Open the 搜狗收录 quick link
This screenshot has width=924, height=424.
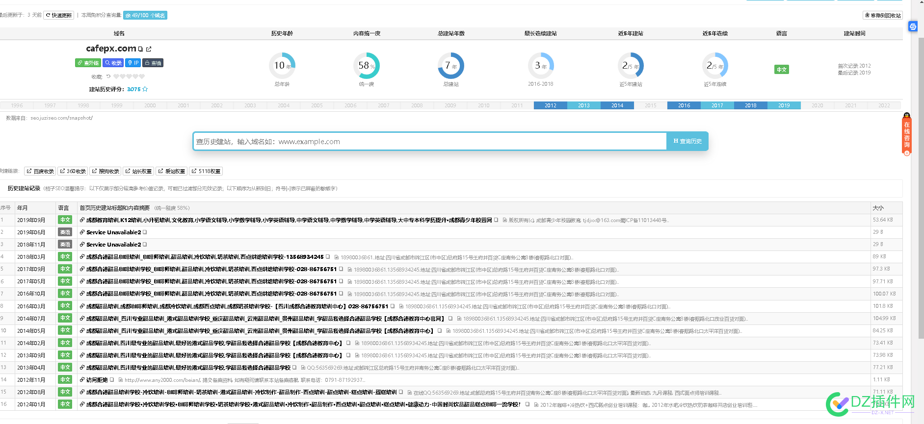[106, 171]
